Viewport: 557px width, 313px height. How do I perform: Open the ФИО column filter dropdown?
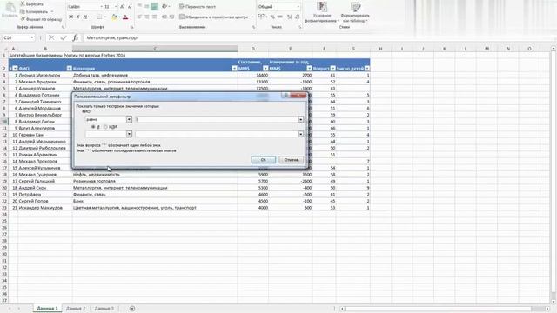70,68
